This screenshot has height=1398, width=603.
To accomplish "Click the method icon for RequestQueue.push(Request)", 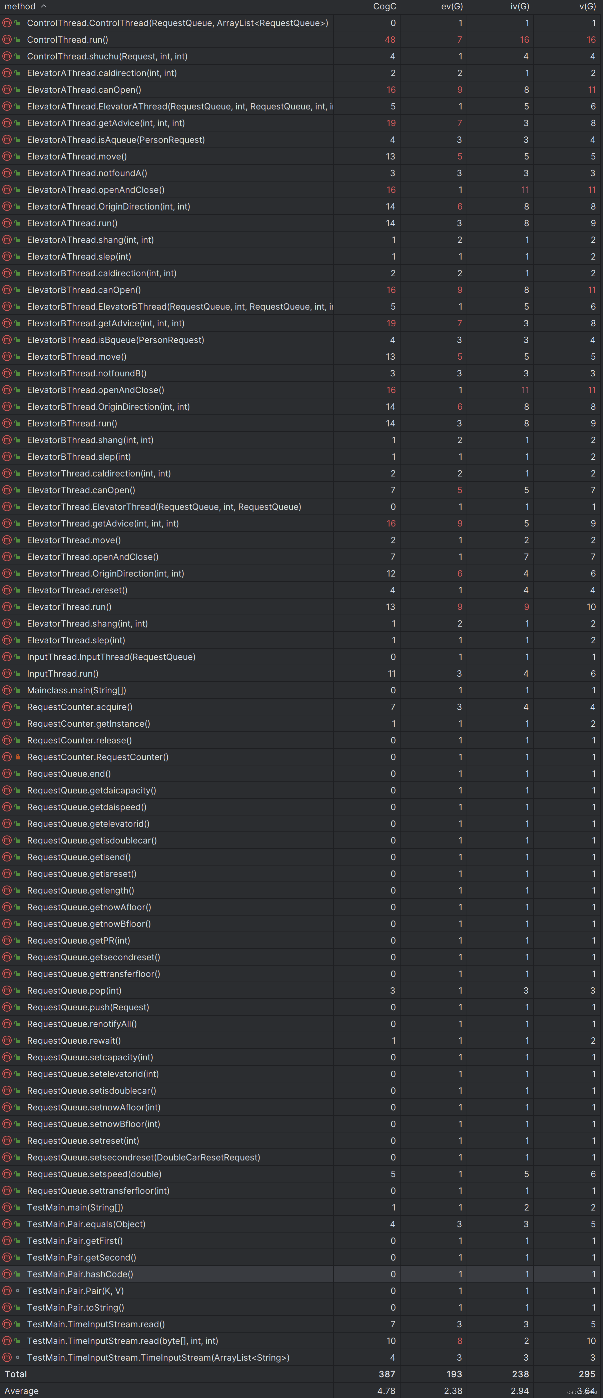I will click(7, 1007).
